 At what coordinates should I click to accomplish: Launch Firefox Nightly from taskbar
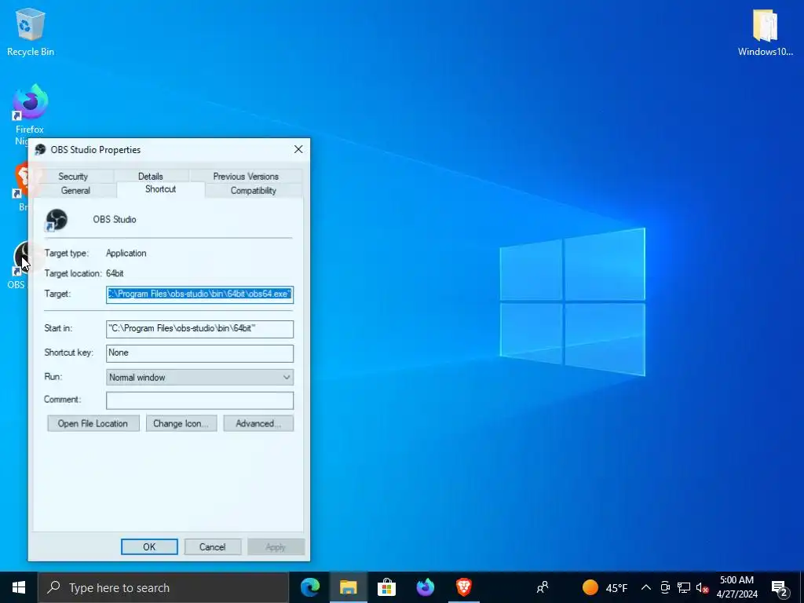tap(425, 587)
